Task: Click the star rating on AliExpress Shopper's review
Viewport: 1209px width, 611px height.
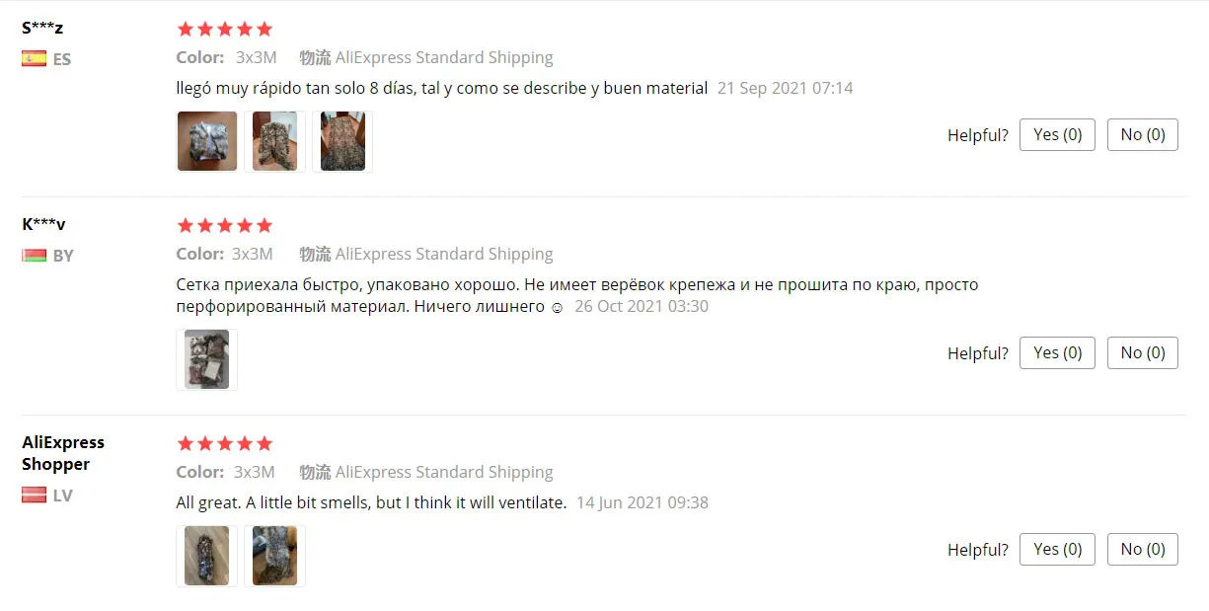Action: (x=224, y=444)
